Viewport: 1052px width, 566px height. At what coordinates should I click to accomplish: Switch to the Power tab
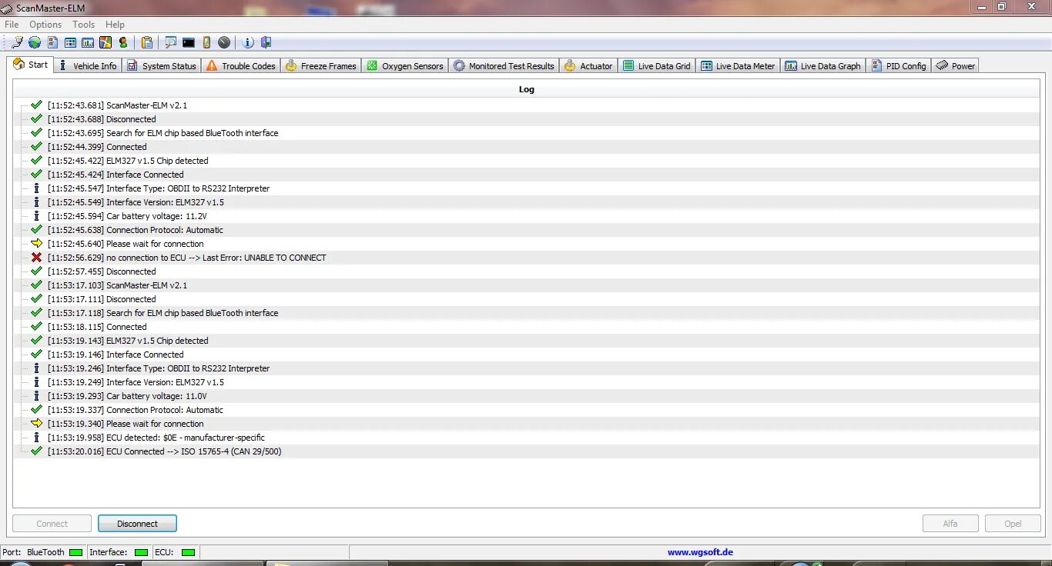tap(956, 66)
